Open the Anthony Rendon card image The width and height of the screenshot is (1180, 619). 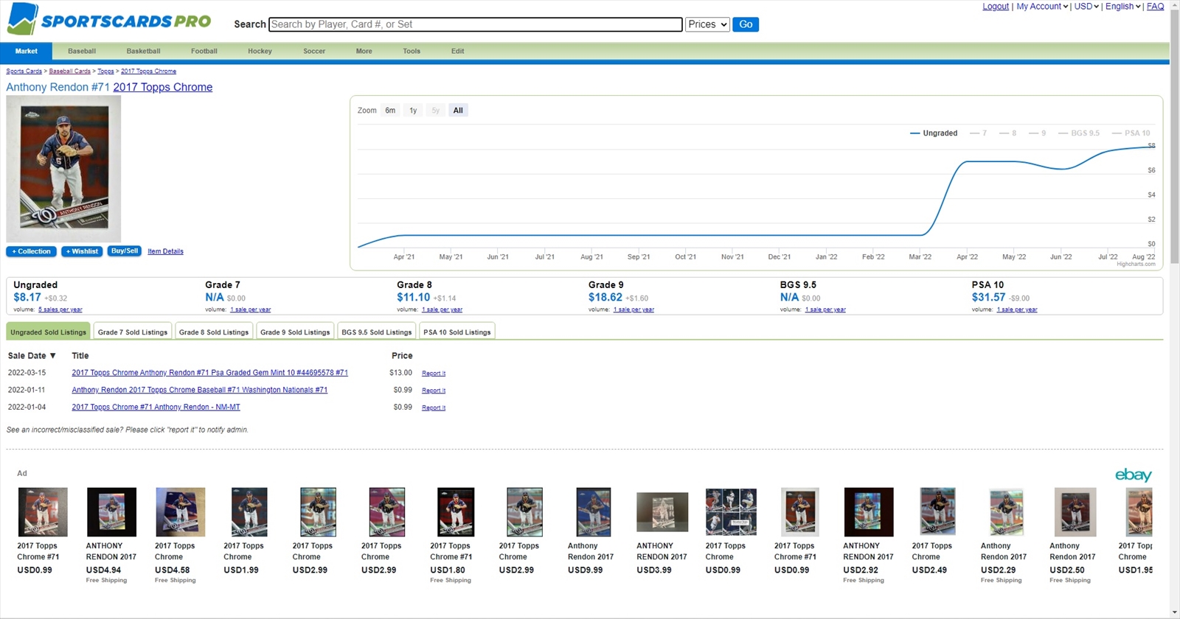coord(63,169)
